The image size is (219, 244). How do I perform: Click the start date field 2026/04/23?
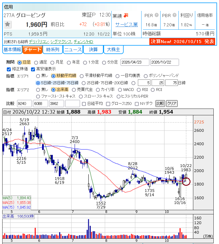tap(135, 62)
